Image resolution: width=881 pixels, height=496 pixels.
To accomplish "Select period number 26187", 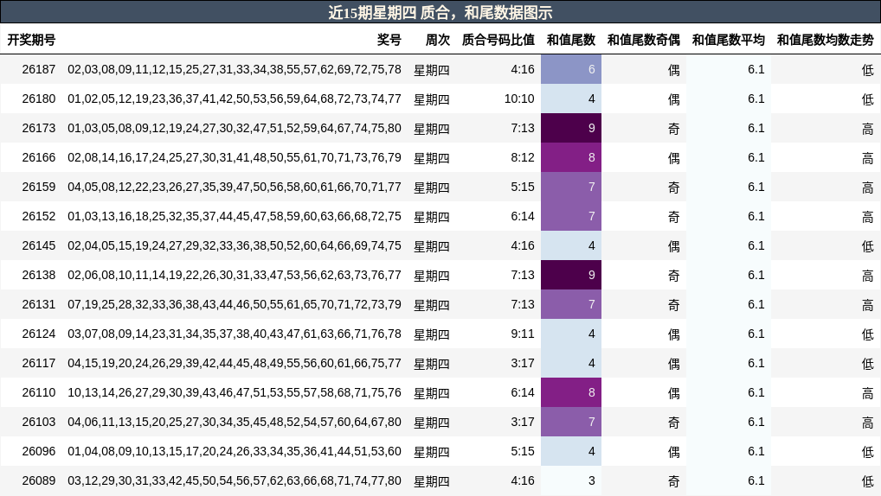I will click(x=39, y=70).
